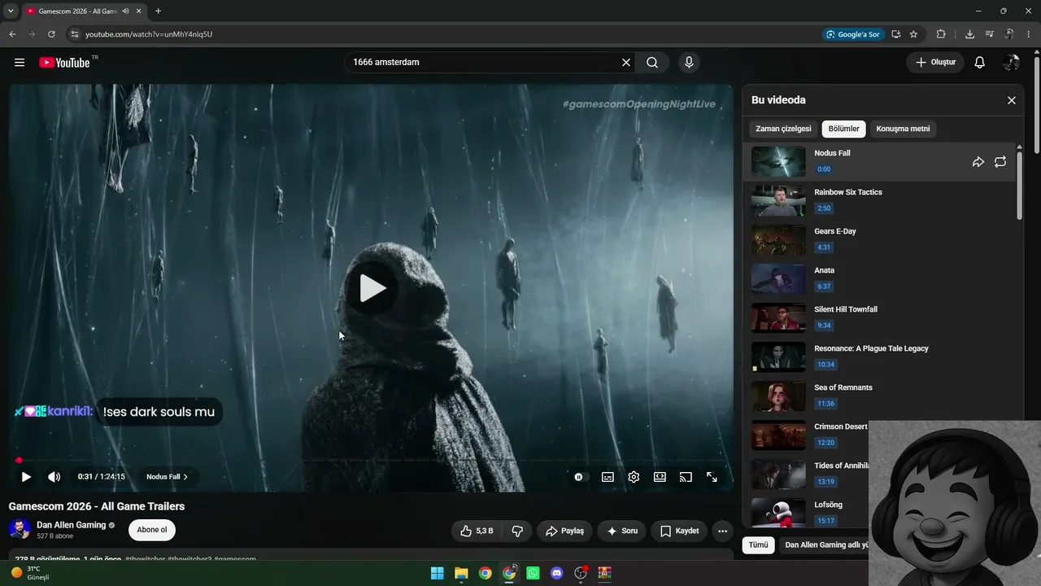The width and height of the screenshot is (1041, 586).
Task: Open the Soru ask button
Action: [622, 531]
